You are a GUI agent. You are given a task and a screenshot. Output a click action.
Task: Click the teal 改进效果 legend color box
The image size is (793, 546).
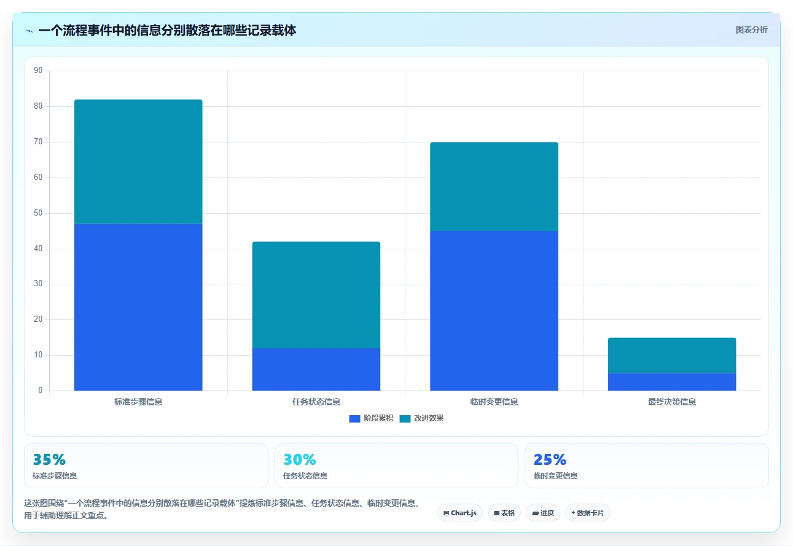coord(405,418)
